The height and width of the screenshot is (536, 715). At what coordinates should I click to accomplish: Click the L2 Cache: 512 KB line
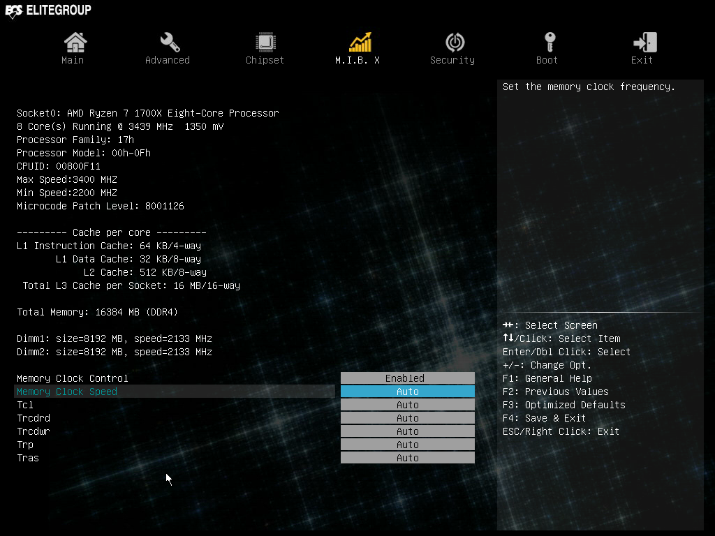coord(145,272)
